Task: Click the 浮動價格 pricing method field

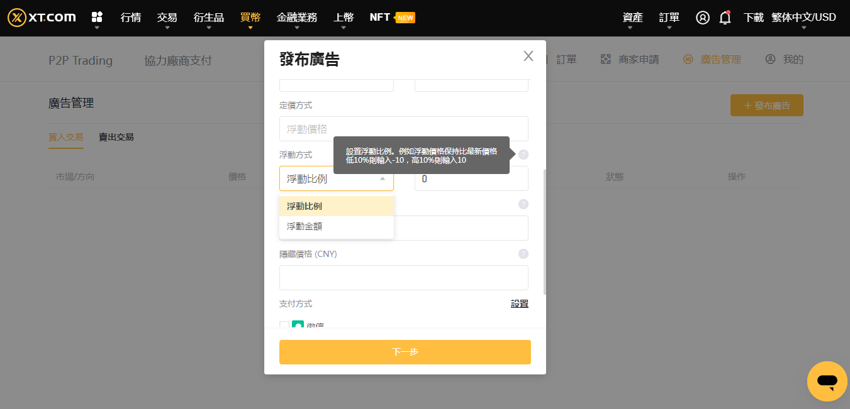Action: click(404, 129)
